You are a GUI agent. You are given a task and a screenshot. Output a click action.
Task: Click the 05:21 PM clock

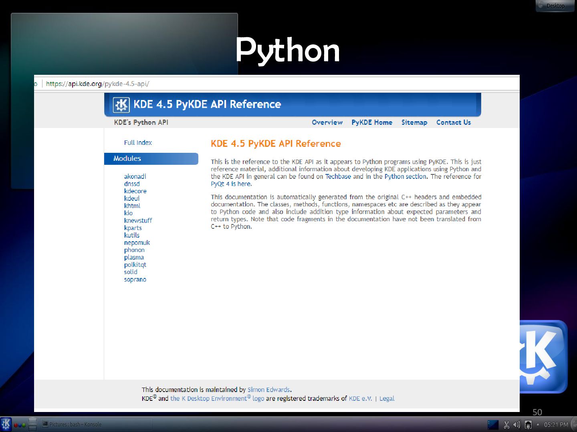pos(556,424)
